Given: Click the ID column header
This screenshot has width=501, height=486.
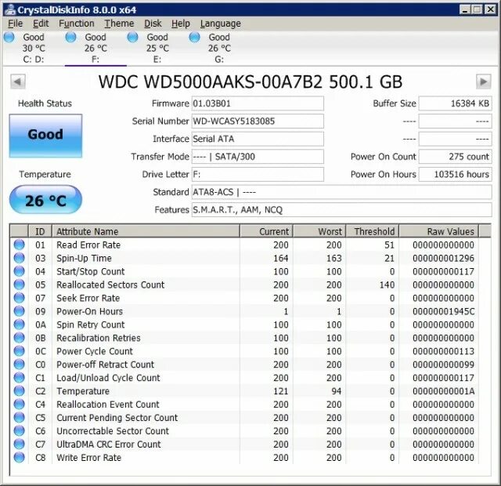Looking at the screenshot, I should (x=40, y=231).
